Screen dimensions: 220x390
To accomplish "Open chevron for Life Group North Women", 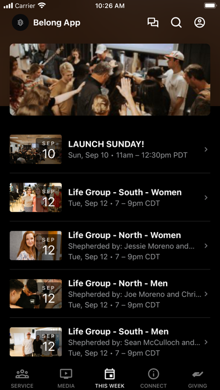I will (x=206, y=246).
